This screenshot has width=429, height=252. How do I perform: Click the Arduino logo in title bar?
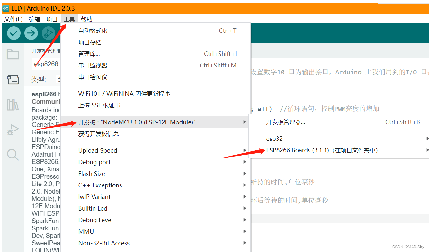click(x=6, y=9)
